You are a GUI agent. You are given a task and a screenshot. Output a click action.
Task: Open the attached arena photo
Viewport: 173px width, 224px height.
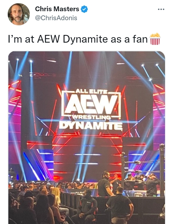point(86,137)
